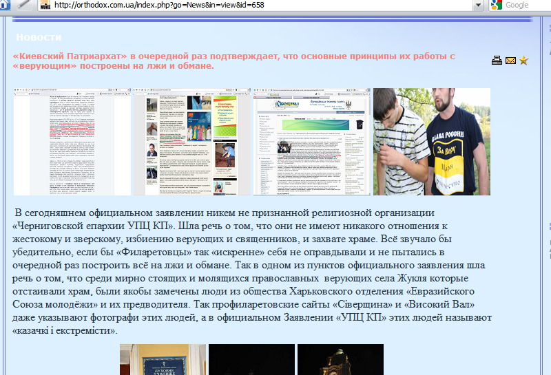Click the toolbar icon at far left
551x375 pixels.
pos(6,5)
